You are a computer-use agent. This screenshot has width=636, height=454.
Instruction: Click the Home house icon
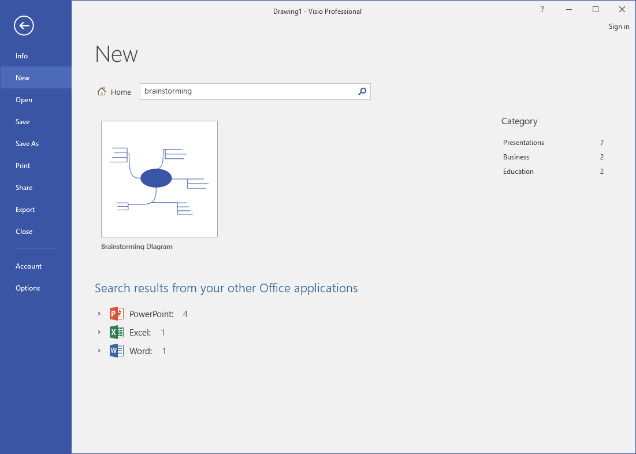[x=102, y=91]
